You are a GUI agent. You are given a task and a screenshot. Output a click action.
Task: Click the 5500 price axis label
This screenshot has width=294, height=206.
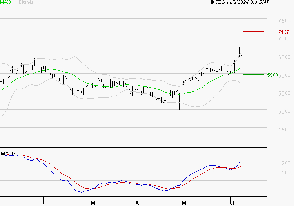pos(284,93)
